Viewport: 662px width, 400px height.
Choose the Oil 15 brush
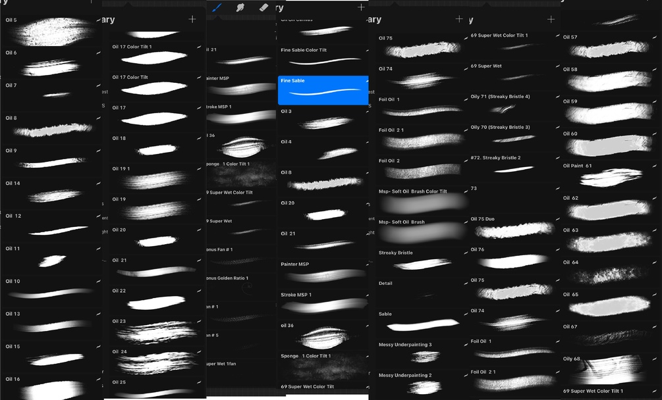point(51,357)
